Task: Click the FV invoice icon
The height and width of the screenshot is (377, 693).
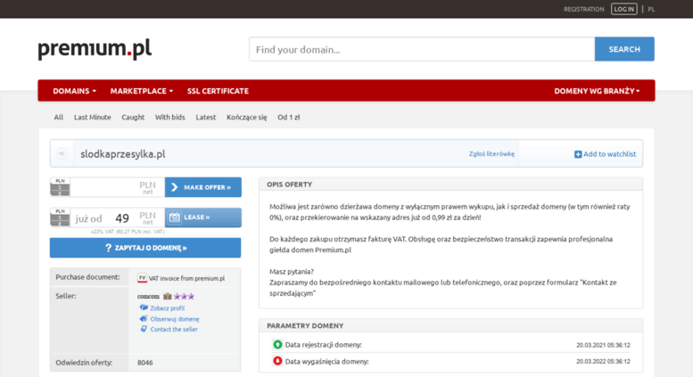Action: tap(142, 278)
